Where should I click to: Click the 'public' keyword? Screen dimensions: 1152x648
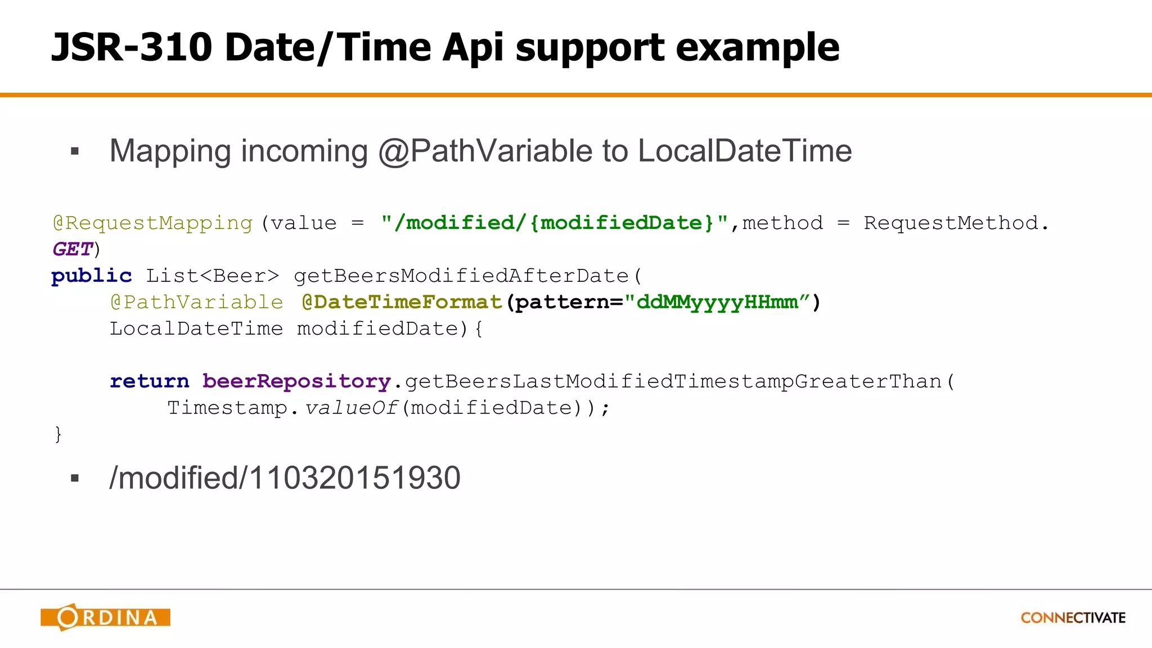coord(92,276)
